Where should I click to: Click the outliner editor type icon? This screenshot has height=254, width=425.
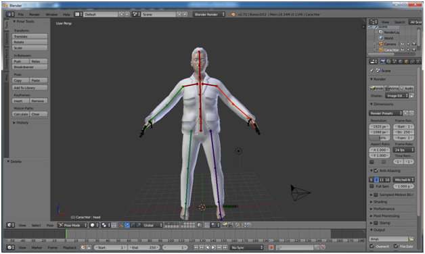tap(374, 22)
